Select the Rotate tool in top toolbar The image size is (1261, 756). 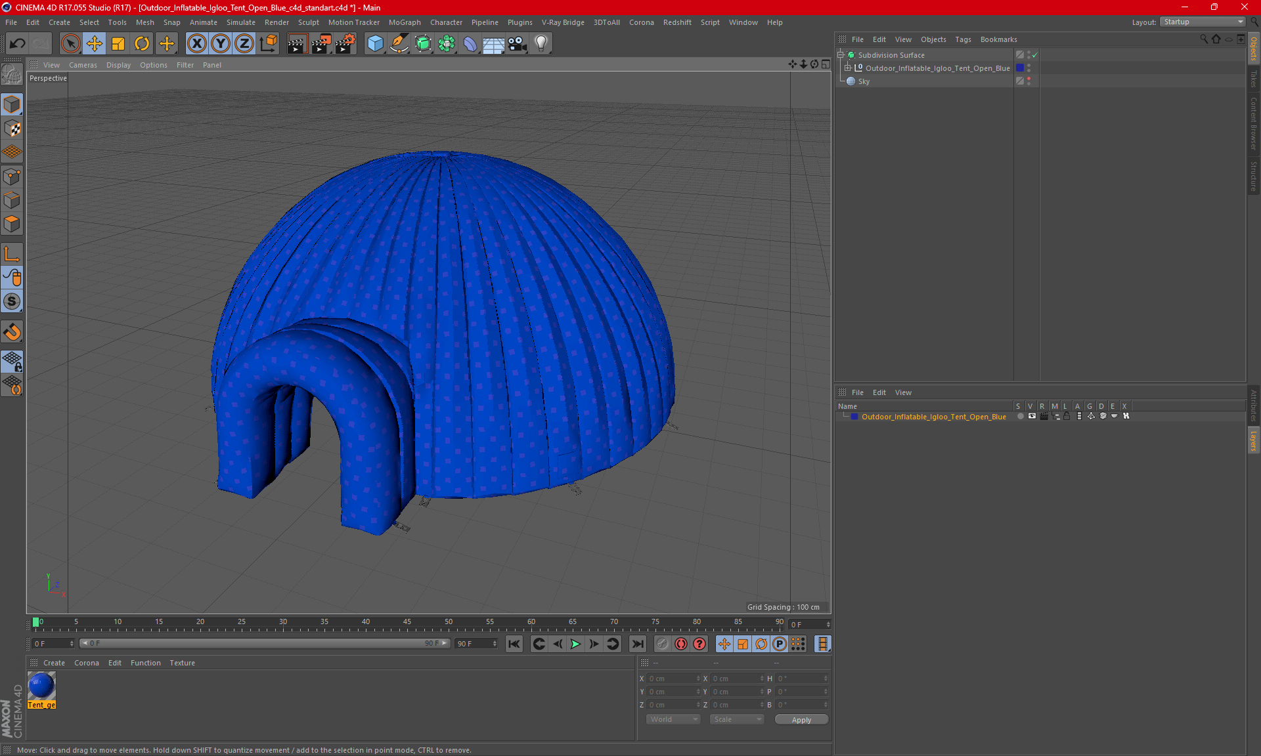[x=142, y=44]
